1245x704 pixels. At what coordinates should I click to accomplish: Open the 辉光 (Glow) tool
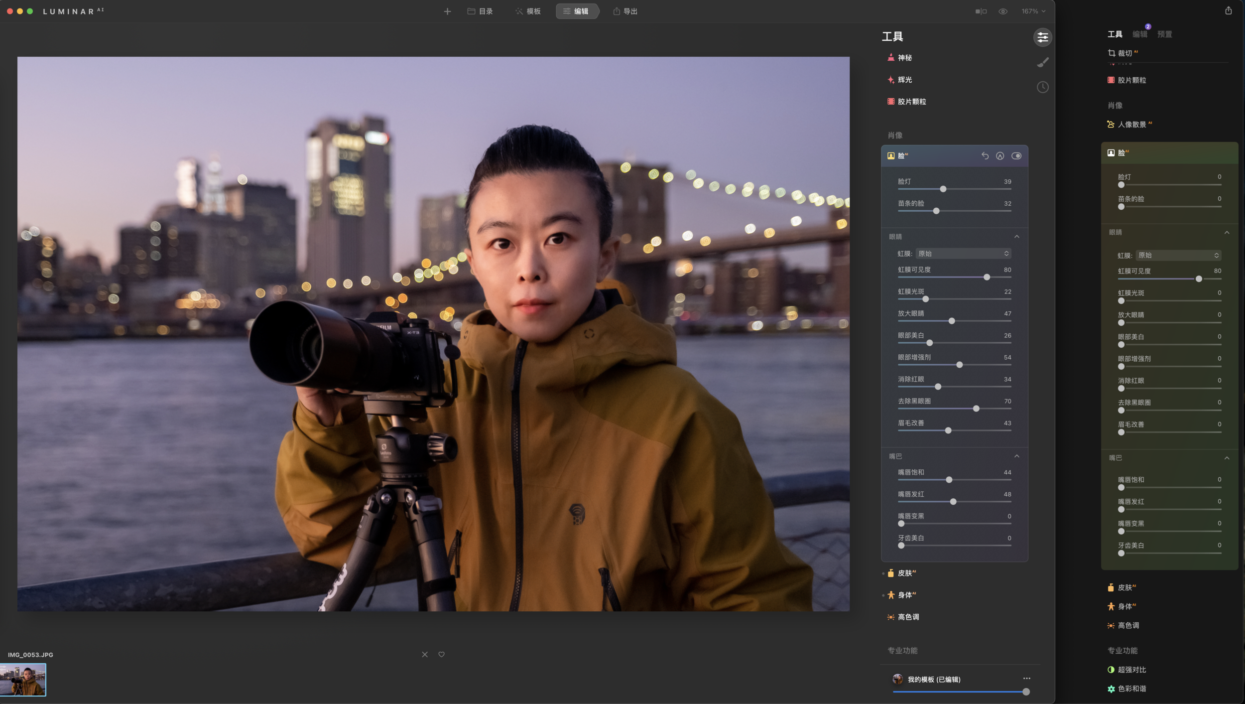(905, 79)
